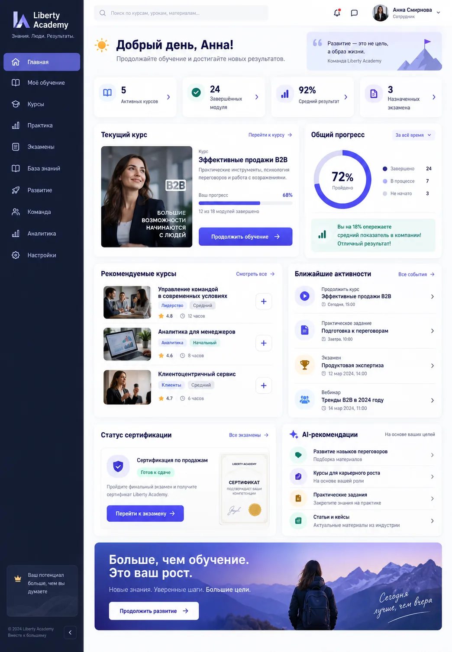The height and width of the screenshot is (652, 452).
Task: Click the search input field
Action: pos(181,13)
